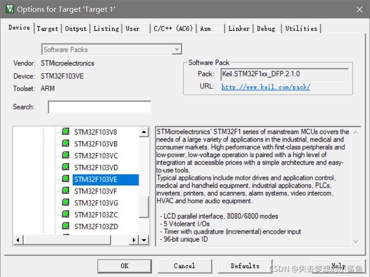
Task: Click the device list horizontal scrollbar thumb
Action: click(67, 240)
